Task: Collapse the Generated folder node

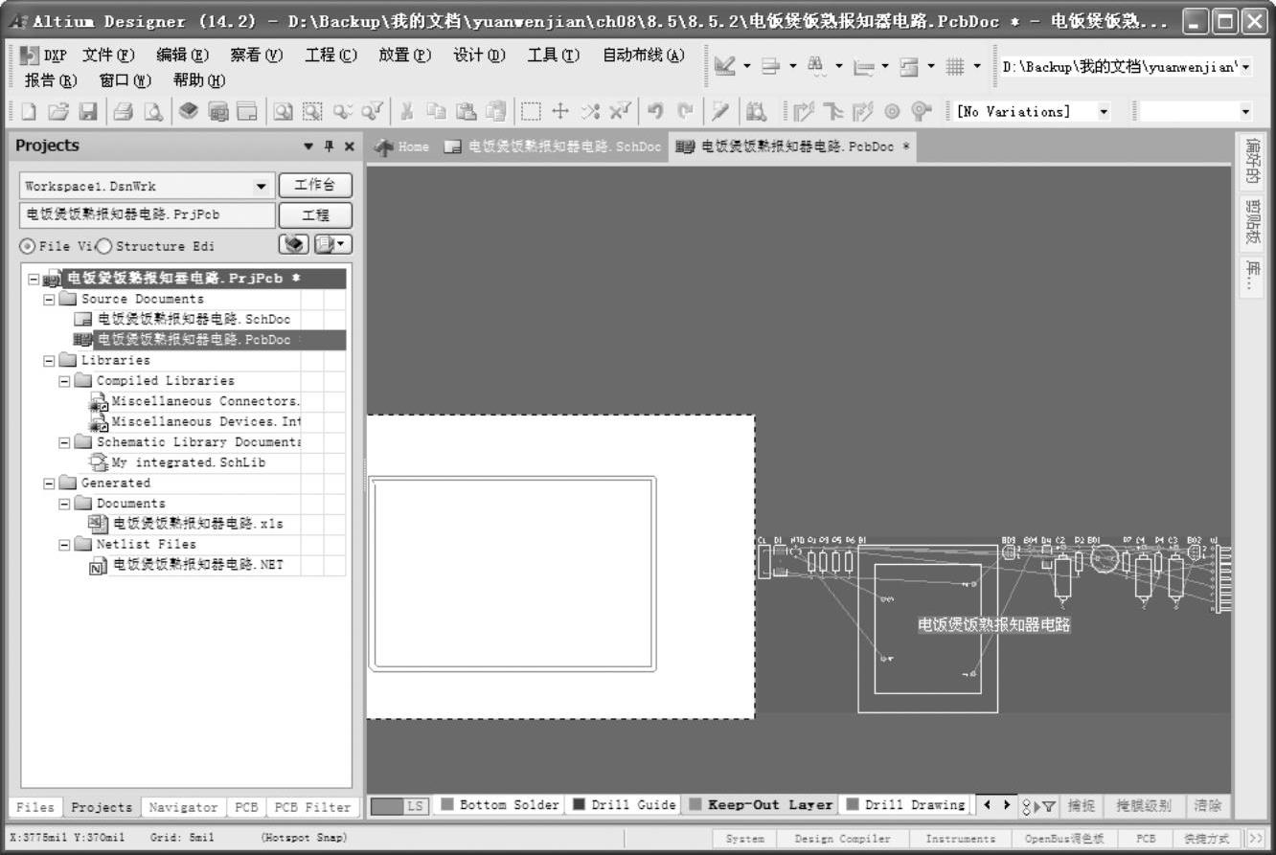Action: (49, 484)
